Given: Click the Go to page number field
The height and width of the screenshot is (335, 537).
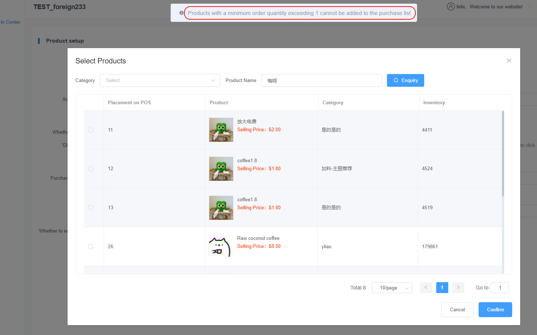Looking at the screenshot, I should 499,288.
